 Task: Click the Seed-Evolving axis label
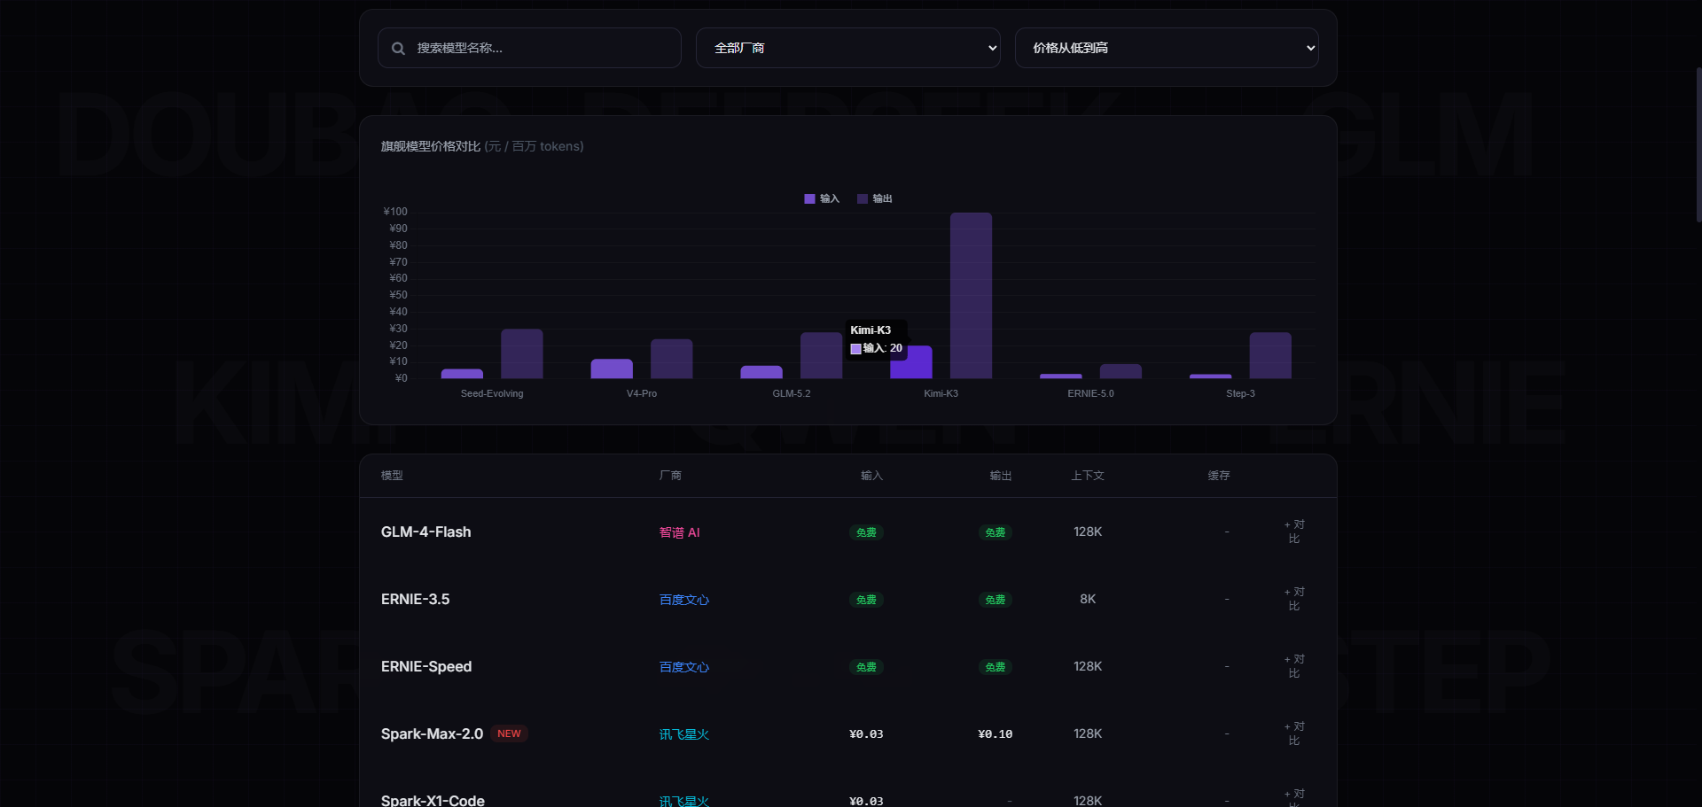tap(492, 393)
